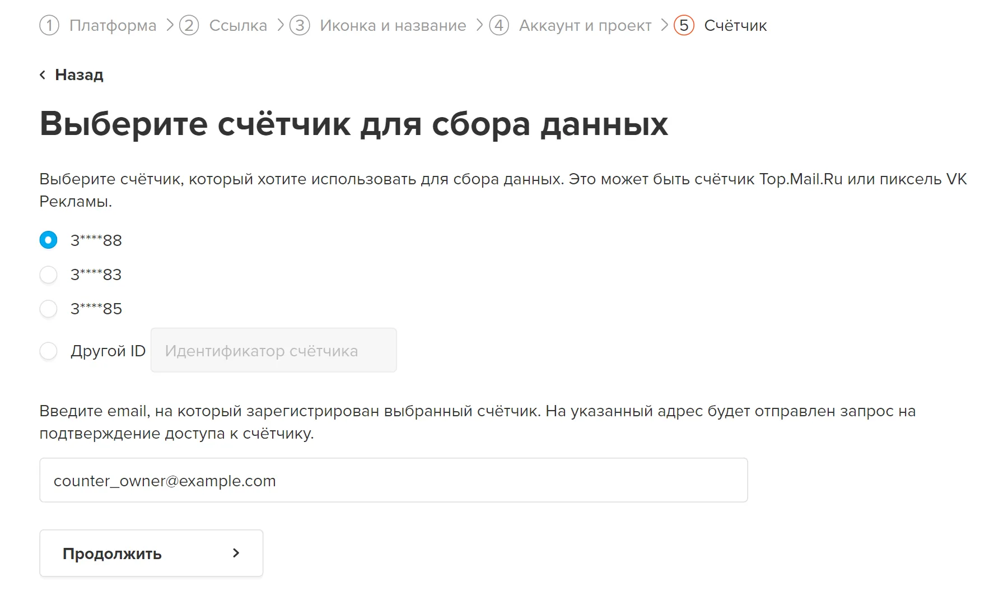Click the highlighted step 5 circle icon
The width and height of the screenshot is (1008, 600).
(x=684, y=25)
